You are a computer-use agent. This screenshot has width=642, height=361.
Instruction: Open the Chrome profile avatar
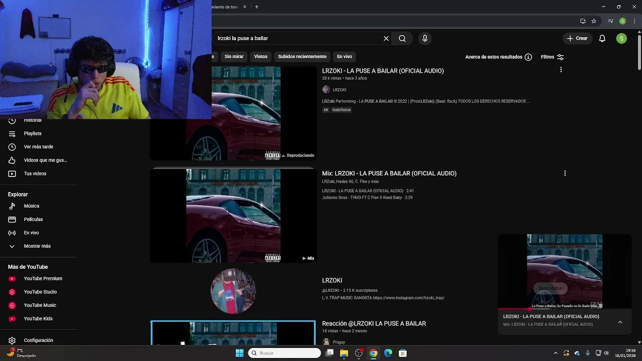tap(622, 21)
